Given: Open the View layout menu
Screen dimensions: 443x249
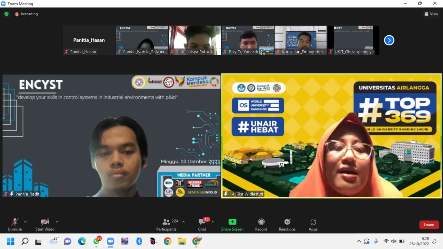Looking at the screenshot, I should (x=431, y=14).
